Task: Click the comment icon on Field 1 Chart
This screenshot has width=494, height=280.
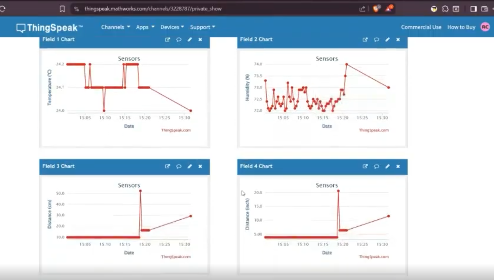Action: (179, 40)
